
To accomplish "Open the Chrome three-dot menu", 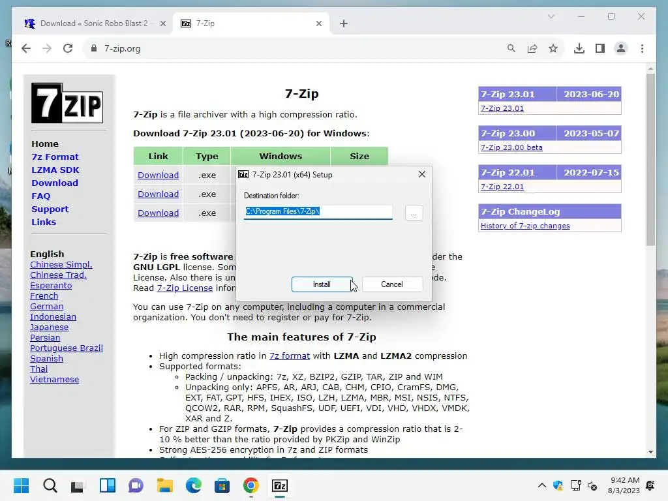I will pyautogui.click(x=642, y=48).
